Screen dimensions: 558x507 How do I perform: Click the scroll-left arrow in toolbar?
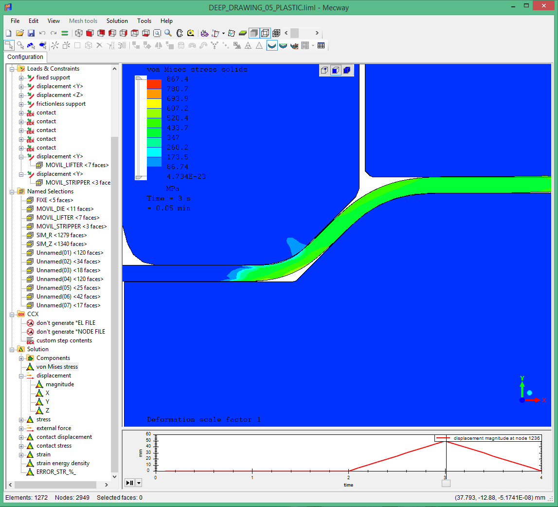point(286,33)
